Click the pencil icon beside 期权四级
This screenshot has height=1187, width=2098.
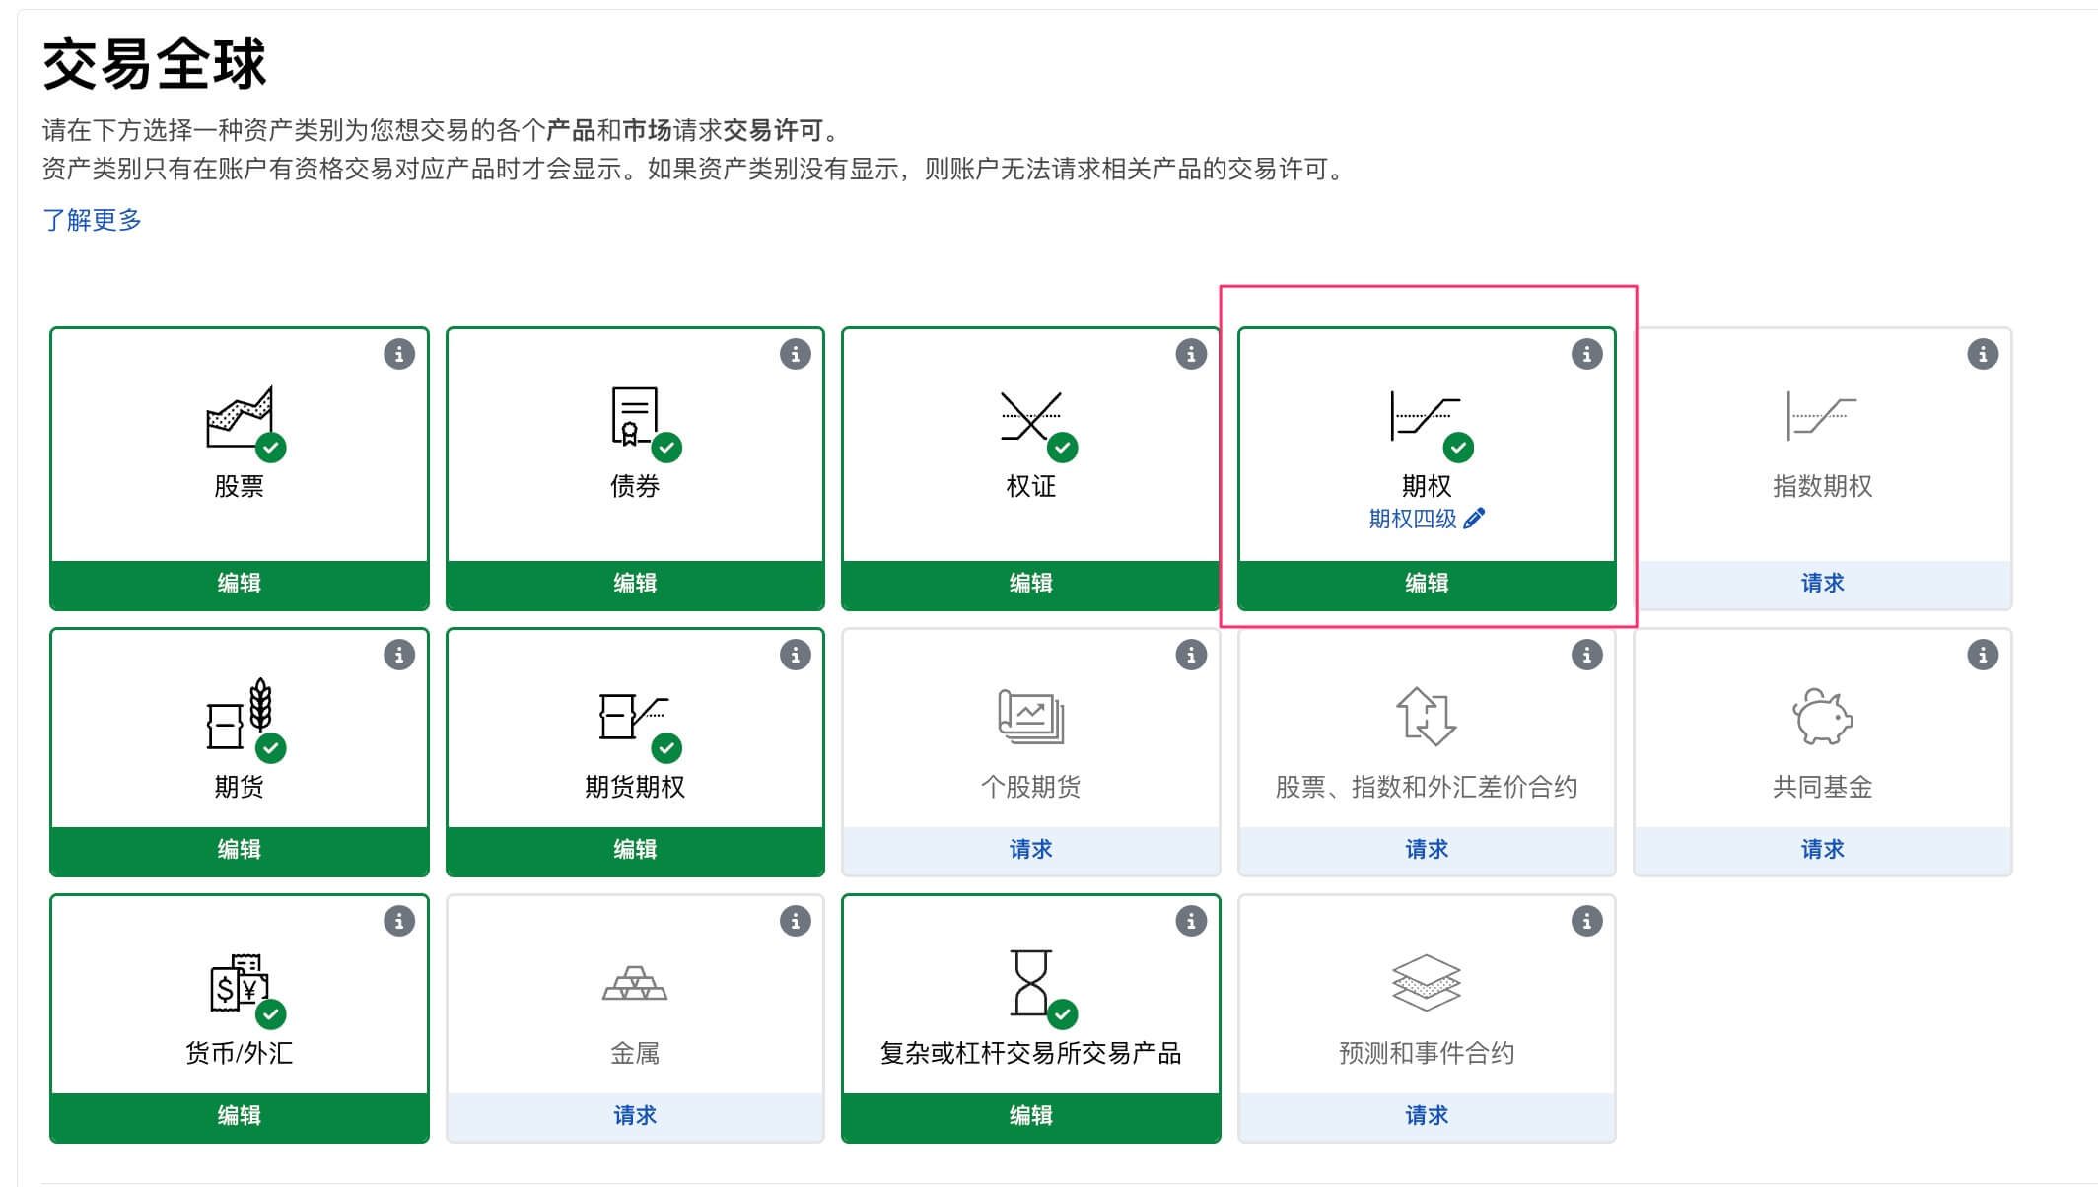(1474, 519)
